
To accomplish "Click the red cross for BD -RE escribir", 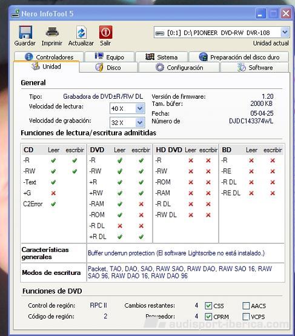I will (x=273, y=171).
